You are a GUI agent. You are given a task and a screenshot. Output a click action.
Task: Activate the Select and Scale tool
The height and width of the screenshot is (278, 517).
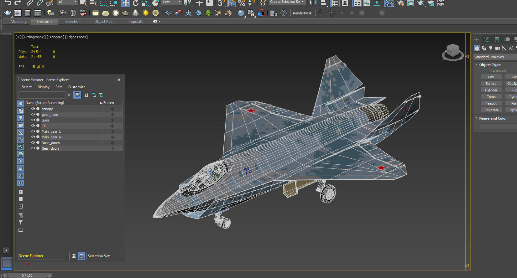(x=146, y=3)
